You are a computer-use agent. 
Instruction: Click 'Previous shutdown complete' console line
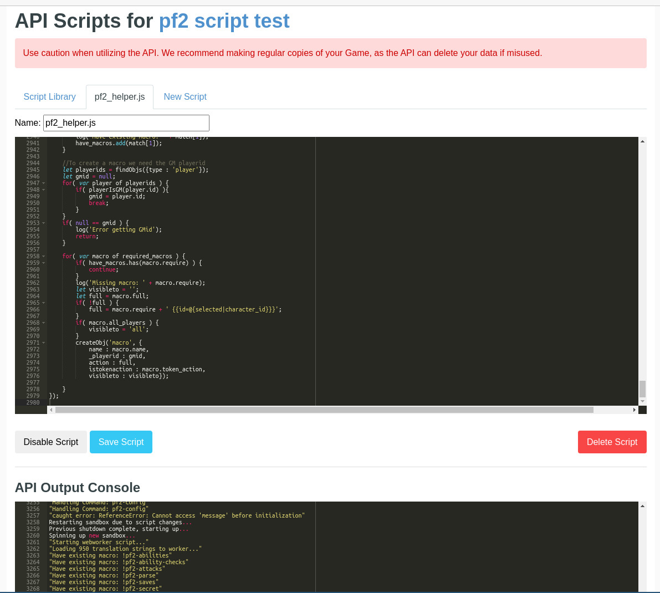coord(119,529)
